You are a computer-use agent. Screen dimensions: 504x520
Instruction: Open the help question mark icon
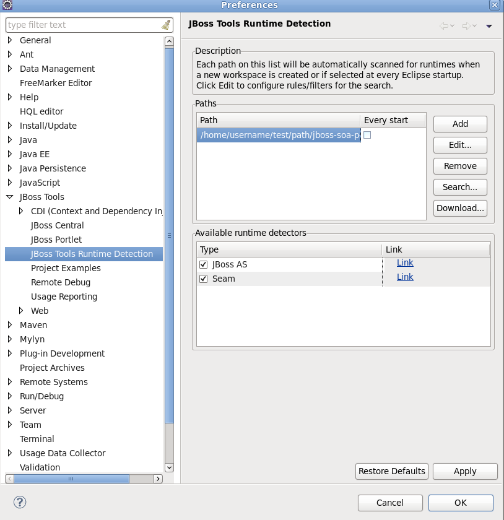20,502
